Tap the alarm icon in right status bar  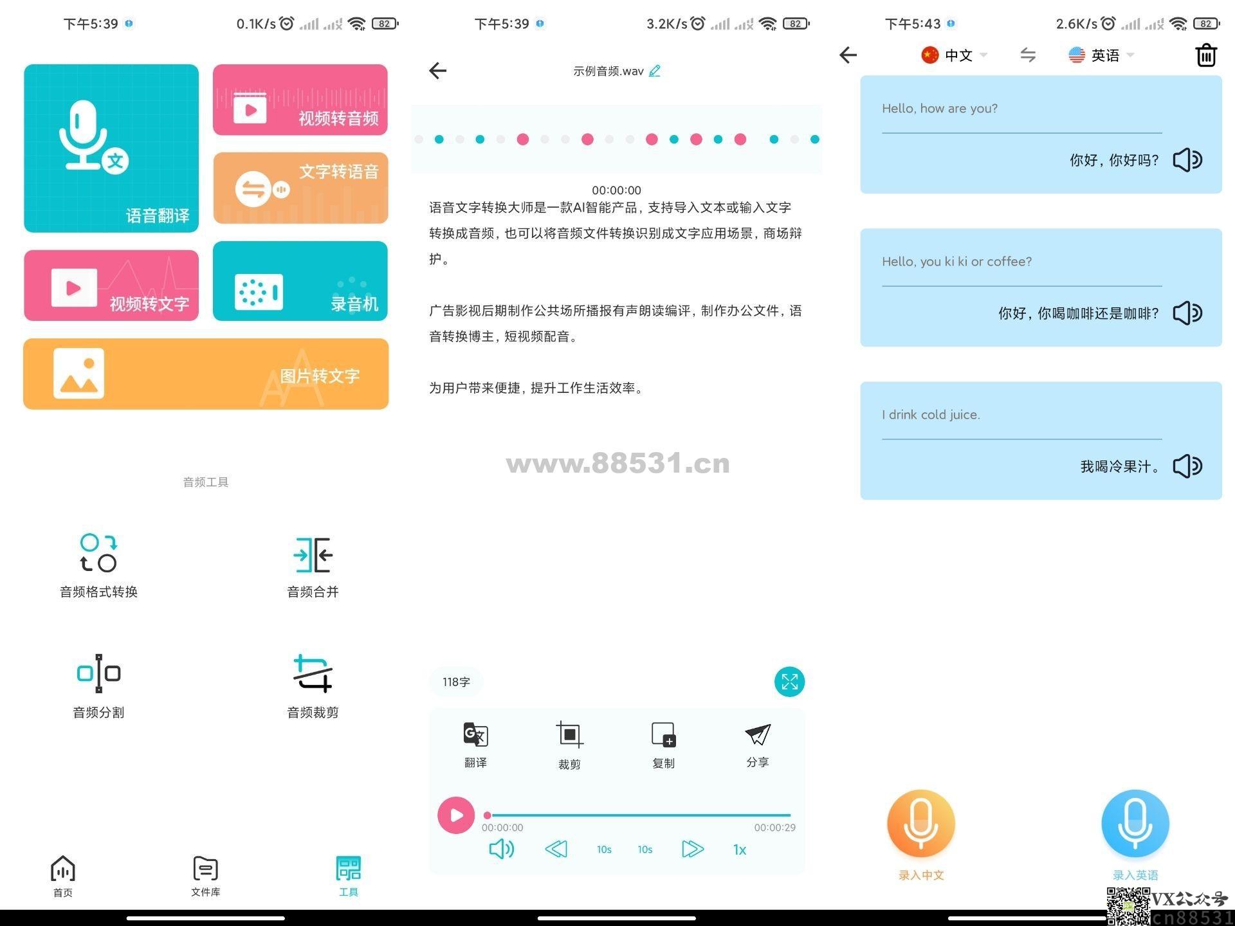click(1108, 24)
